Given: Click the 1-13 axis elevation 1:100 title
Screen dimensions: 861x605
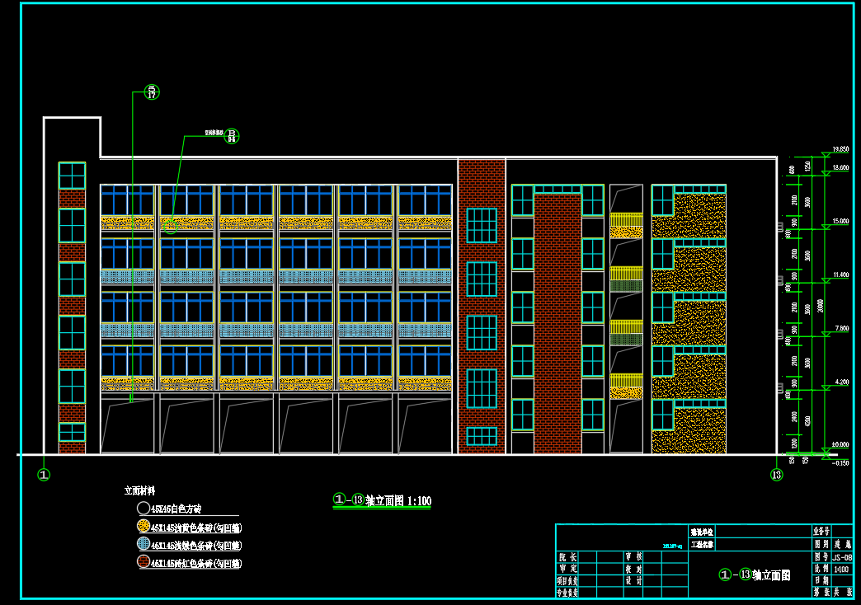Looking at the screenshot, I should (382, 500).
